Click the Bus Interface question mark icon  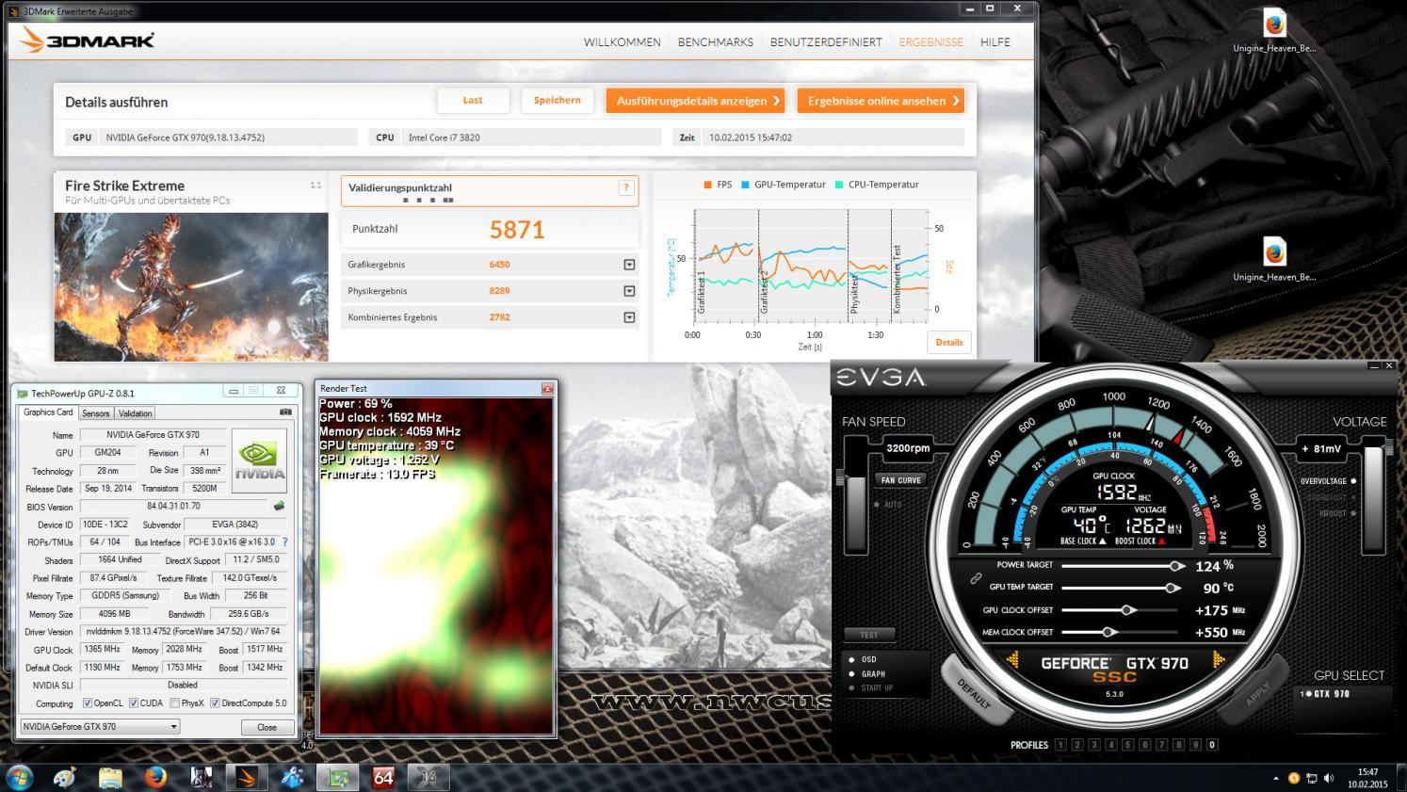point(285,542)
